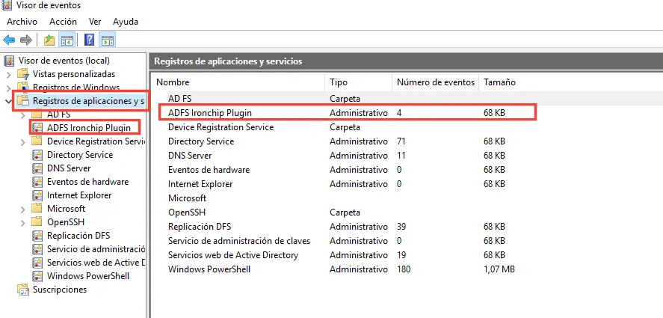
Task: Click the AD FS folder icon in tree
Action: point(37,114)
